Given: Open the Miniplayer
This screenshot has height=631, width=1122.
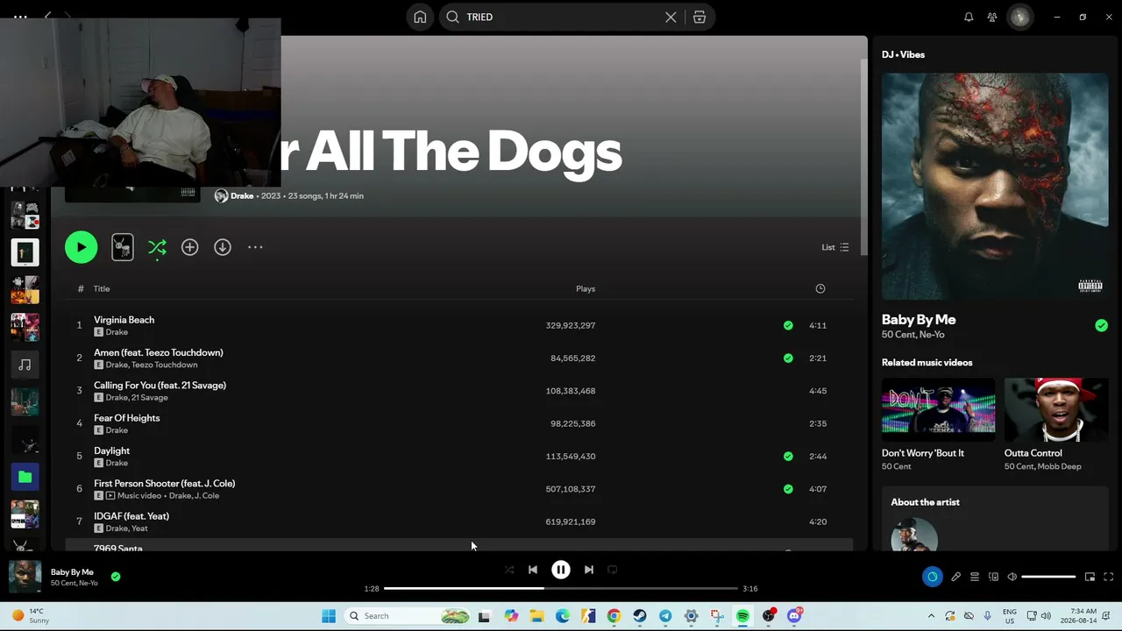Looking at the screenshot, I should (1090, 577).
